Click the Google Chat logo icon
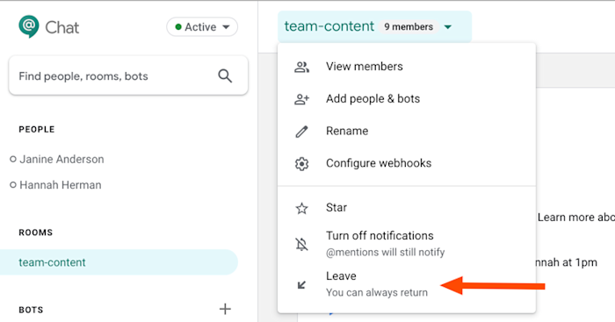615x322 pixels. tap(29, 26)
